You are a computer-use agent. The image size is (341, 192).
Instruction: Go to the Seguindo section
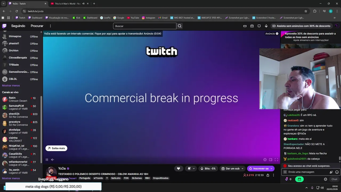coord(18,26)
